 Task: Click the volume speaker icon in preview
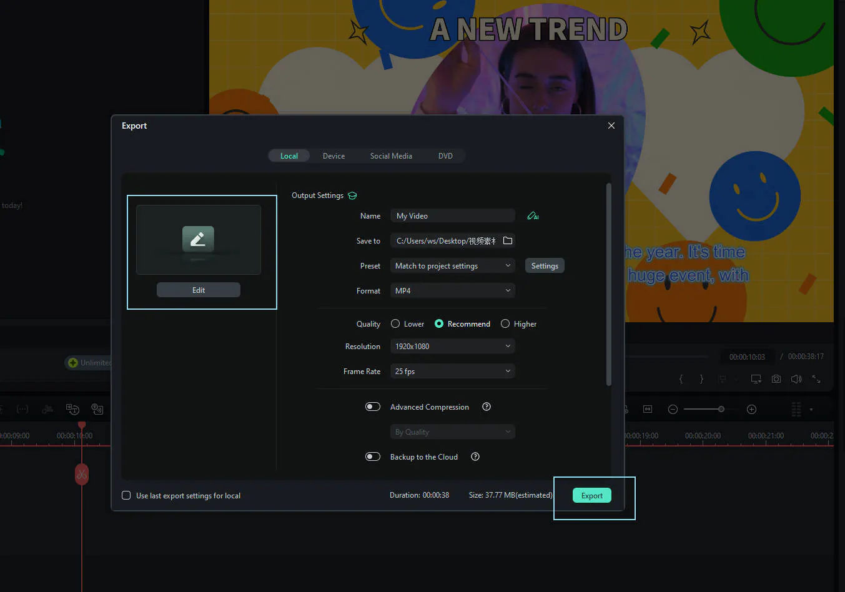click(x=796, y=379)
